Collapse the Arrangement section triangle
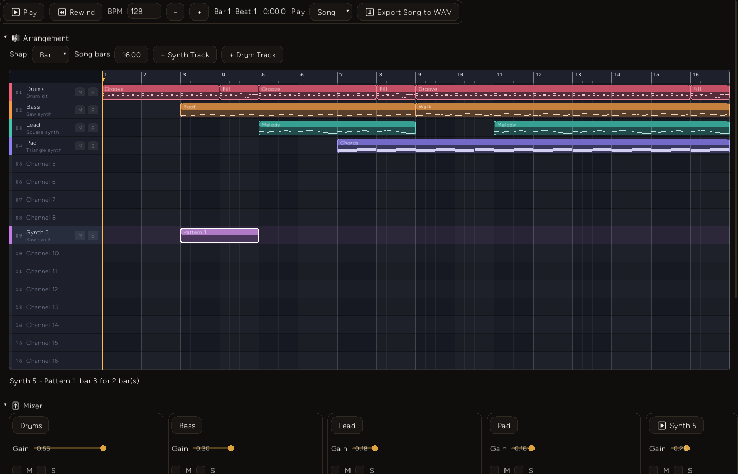This screenshot has width=738, height=474. coord(5,37)
